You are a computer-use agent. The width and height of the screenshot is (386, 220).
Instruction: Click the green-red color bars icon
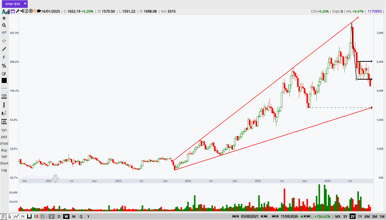point(36,216)
